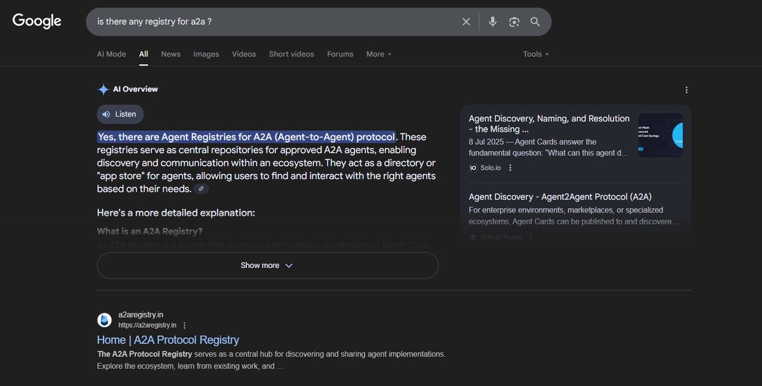Select the All results tab
Viewport: 762px width, 386px height.
tap(144, 54)
